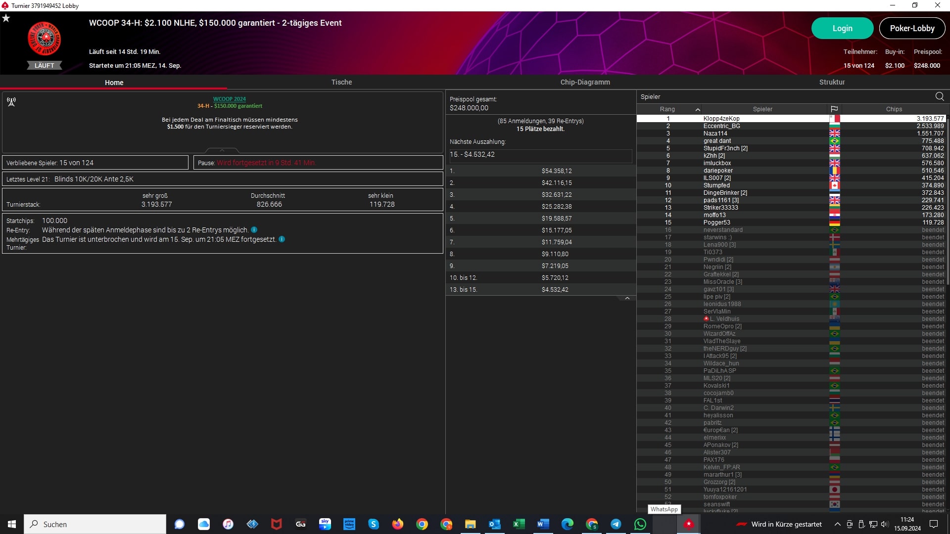Follow the WCOOP 2024 link
The image size is (950, 534).
[x=229, y=99]
